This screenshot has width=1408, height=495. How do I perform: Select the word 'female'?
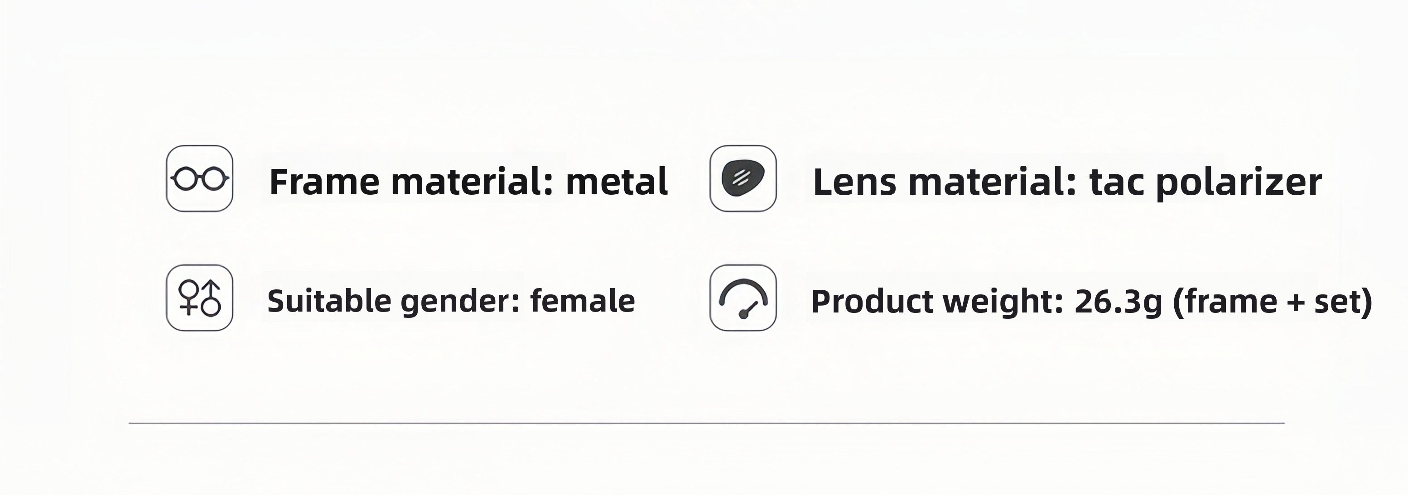click(583, 301)
